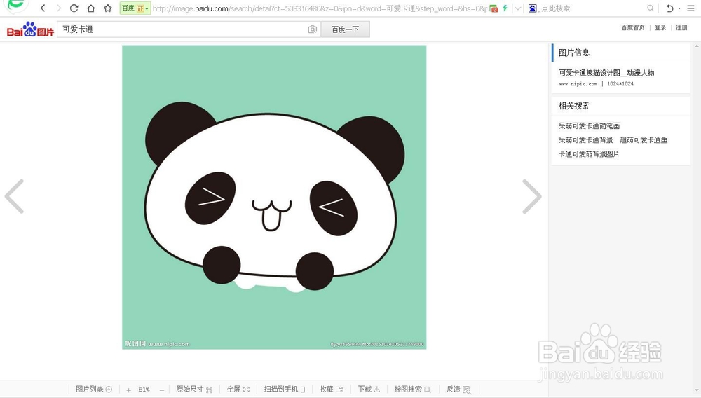Viewport: 701px width, 398px height.
Task: Open the 百度 certificate badge dropdown
Action: pyautogui.click(x=135, y=8)
